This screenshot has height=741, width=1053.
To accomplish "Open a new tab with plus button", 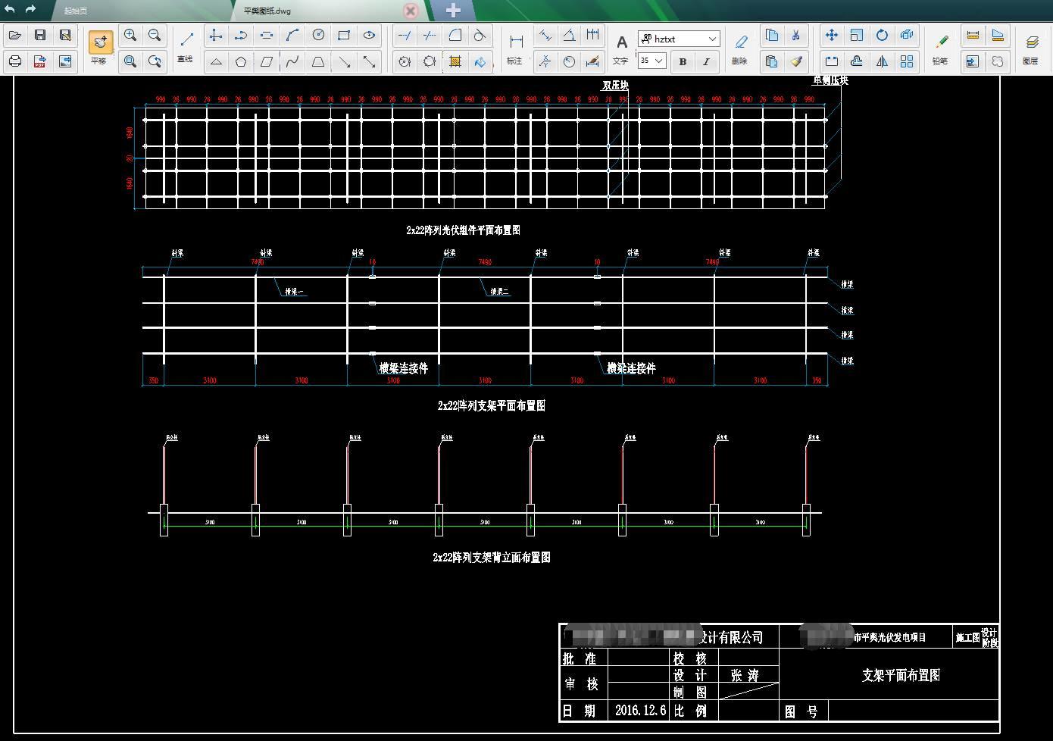I will point(453,11).
